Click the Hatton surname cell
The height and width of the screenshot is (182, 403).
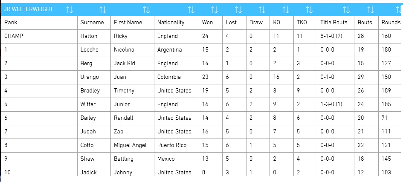[89, 36]
